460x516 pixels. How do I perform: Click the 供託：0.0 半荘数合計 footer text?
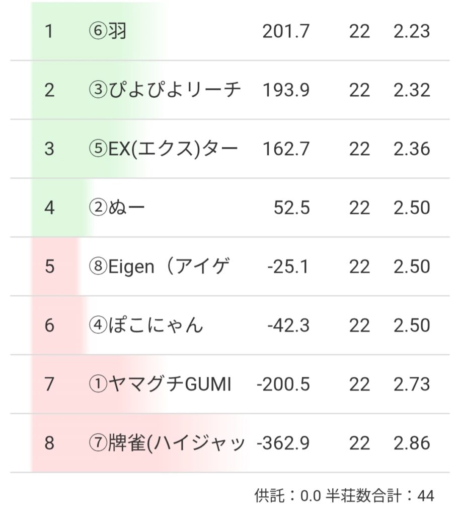point(344,496)
